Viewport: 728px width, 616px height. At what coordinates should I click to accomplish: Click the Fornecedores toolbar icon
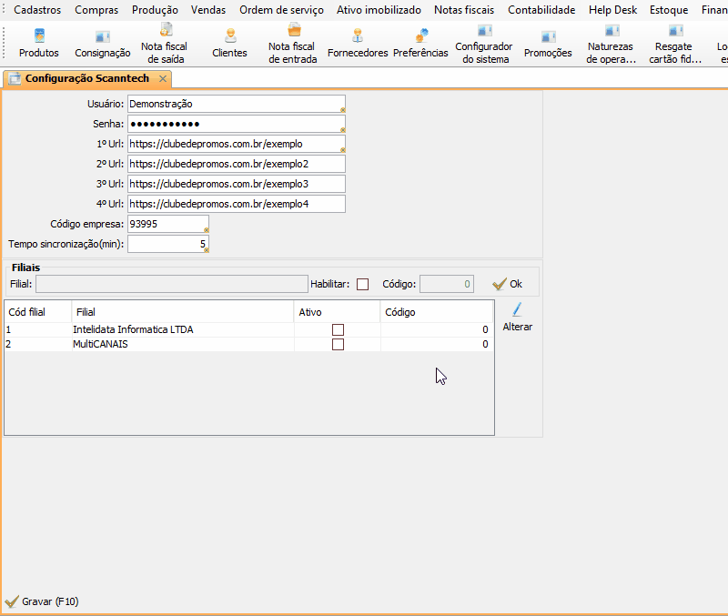click(x=357, y=43)
